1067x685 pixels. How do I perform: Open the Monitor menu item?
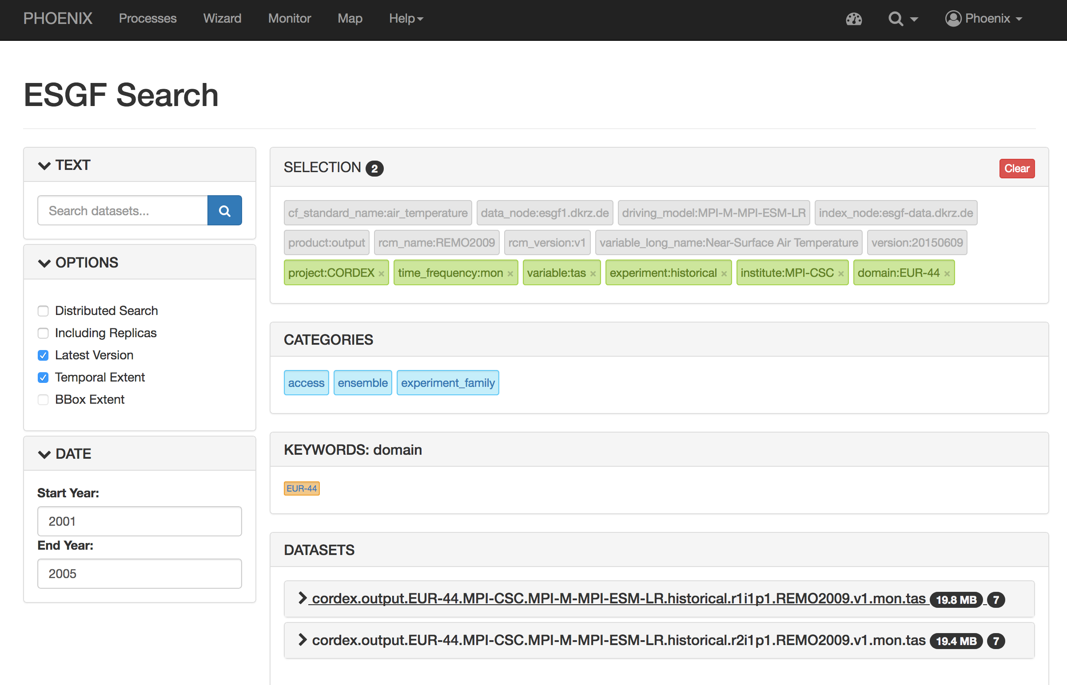coord(290,19)
